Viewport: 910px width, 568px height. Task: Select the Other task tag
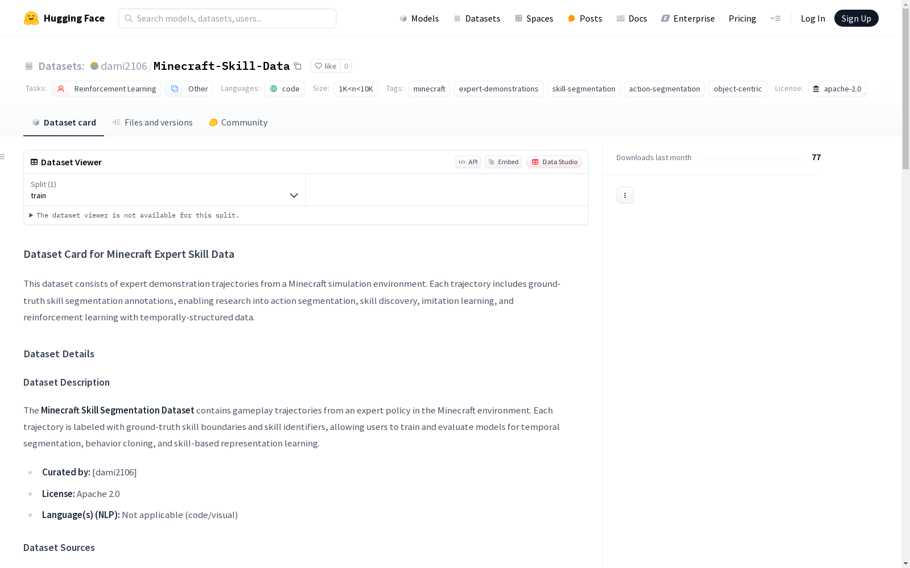189,89
